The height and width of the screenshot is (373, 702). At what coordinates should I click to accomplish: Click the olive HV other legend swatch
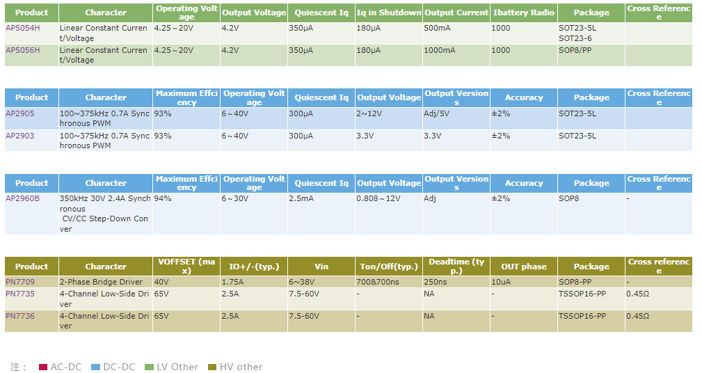point(212,367)
